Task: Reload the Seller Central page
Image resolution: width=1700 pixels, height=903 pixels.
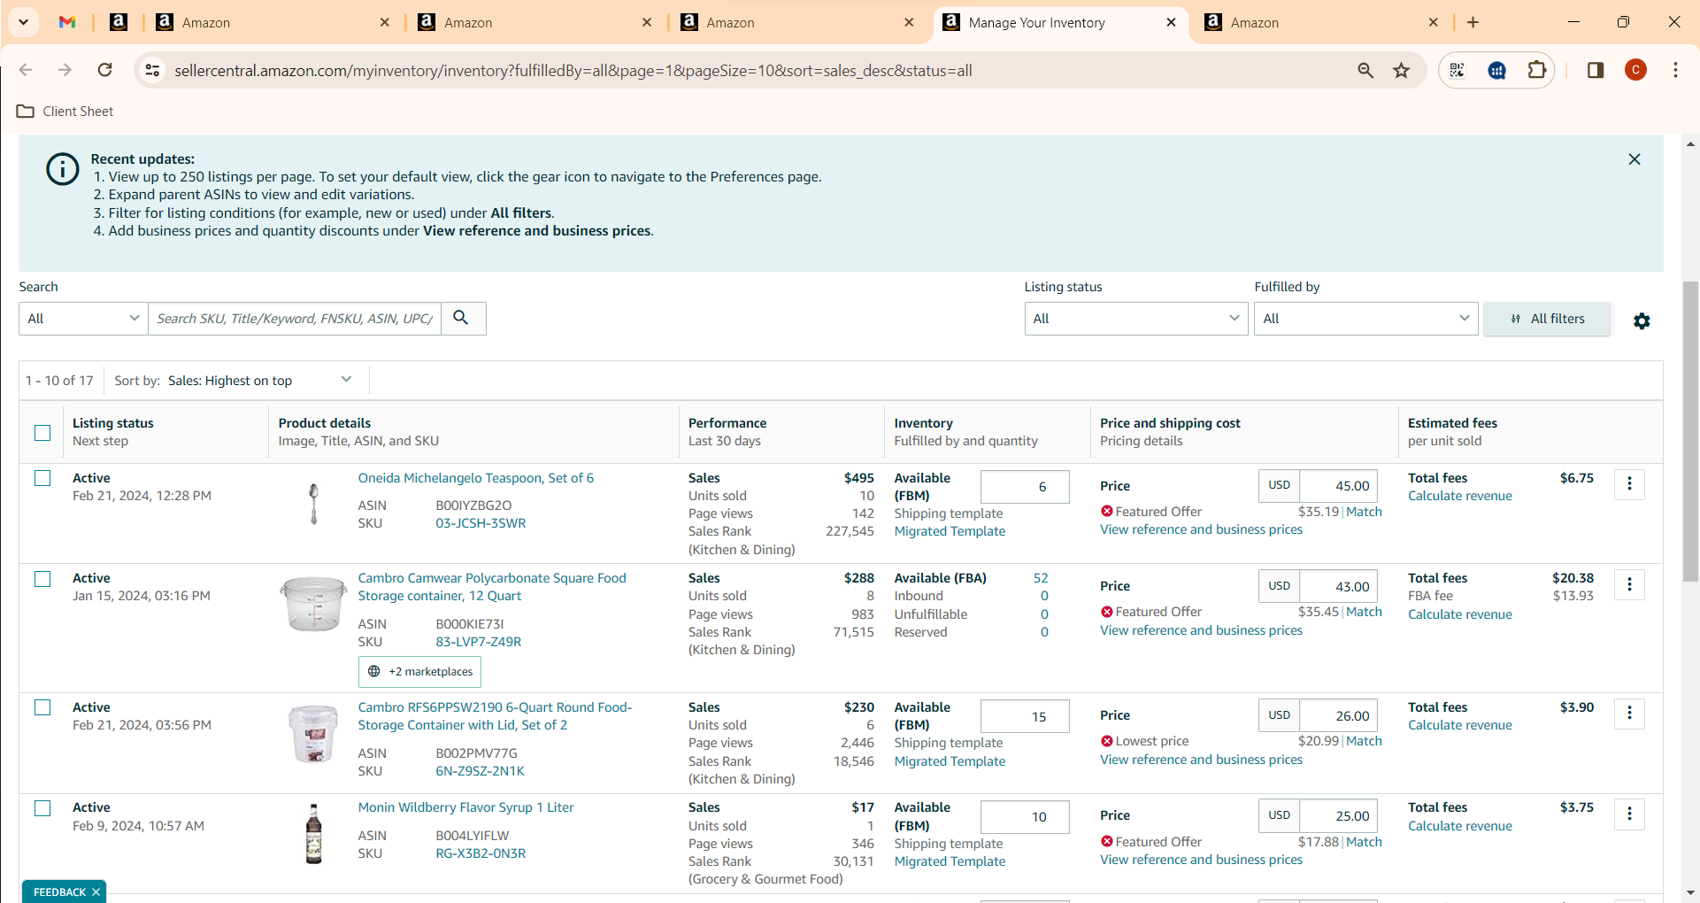Action: coord(104,70)
